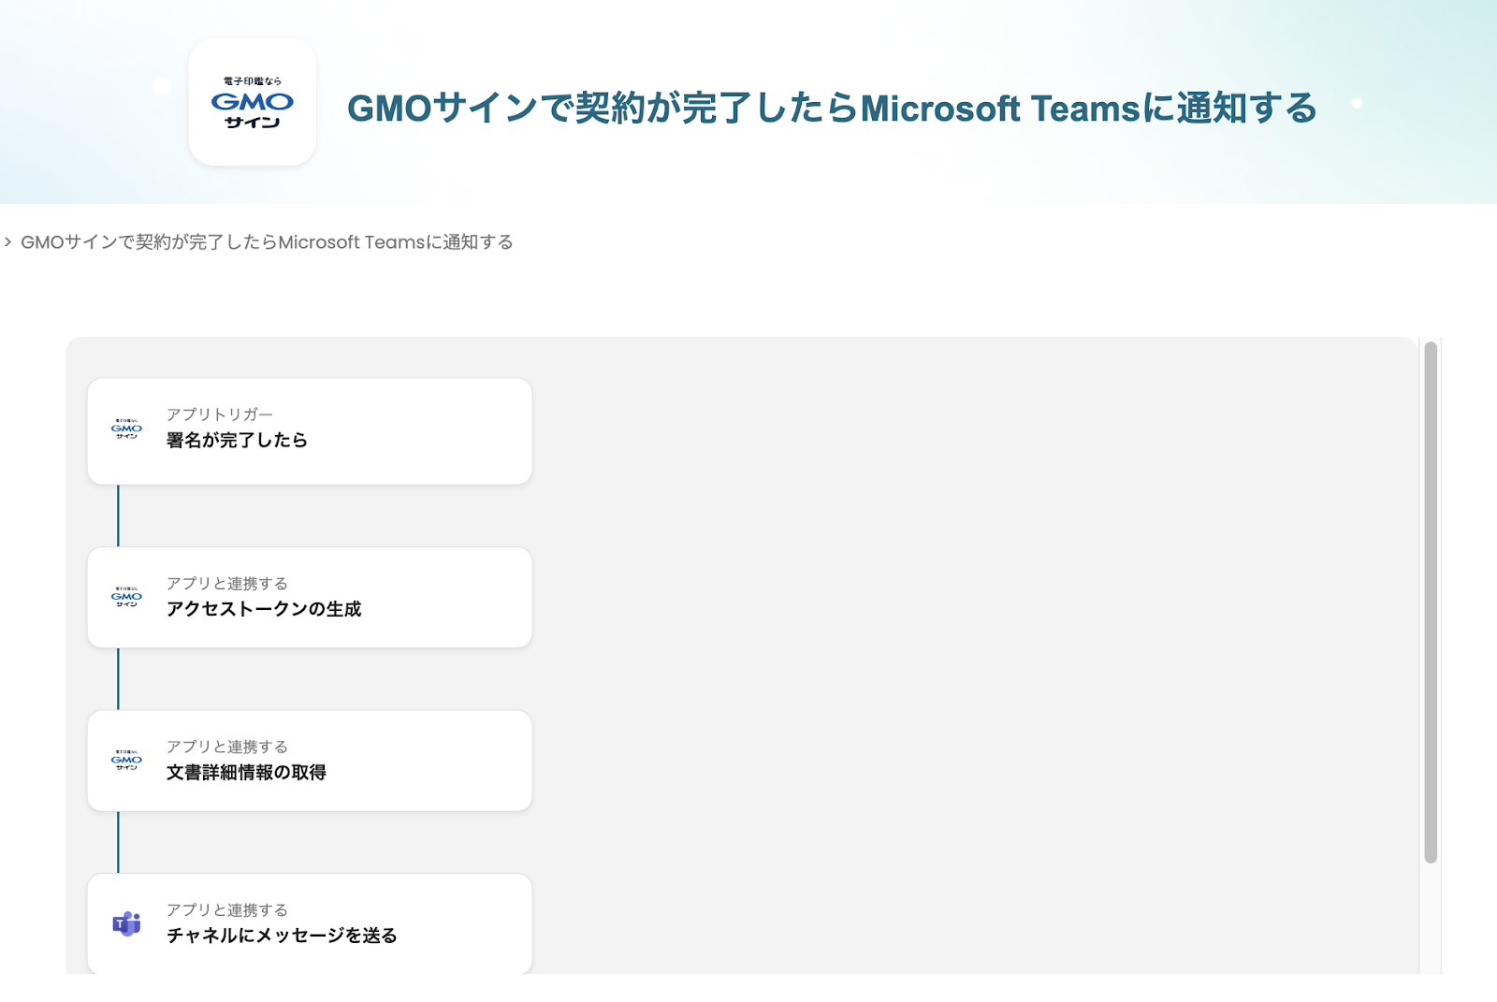1497x1002 pixels.
Task: Click アプリと連携する label above アクセストークンの生成
Action: (x=227, y=584)
